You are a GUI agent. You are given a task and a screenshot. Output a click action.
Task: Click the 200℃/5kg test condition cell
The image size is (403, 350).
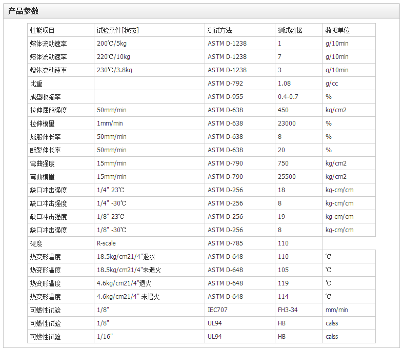pyautogui.click(x=149, y=44)
